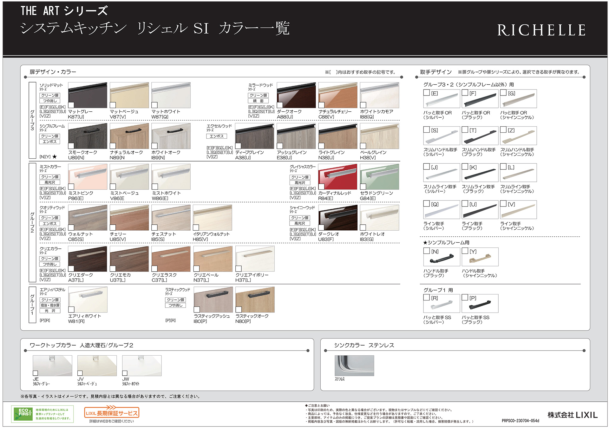Select the カーディナルレッド R84 checkbox
The width and height of the screenshot is (609, 428).
(x=321, y=187)
